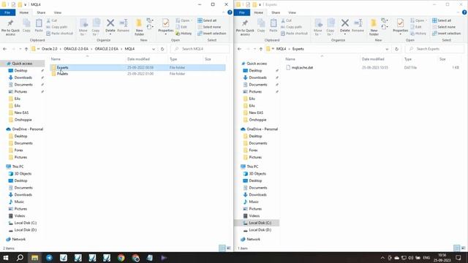Click the Paste icon in the right window ribbon
468x263 pixels.
(x=273, y=26)
